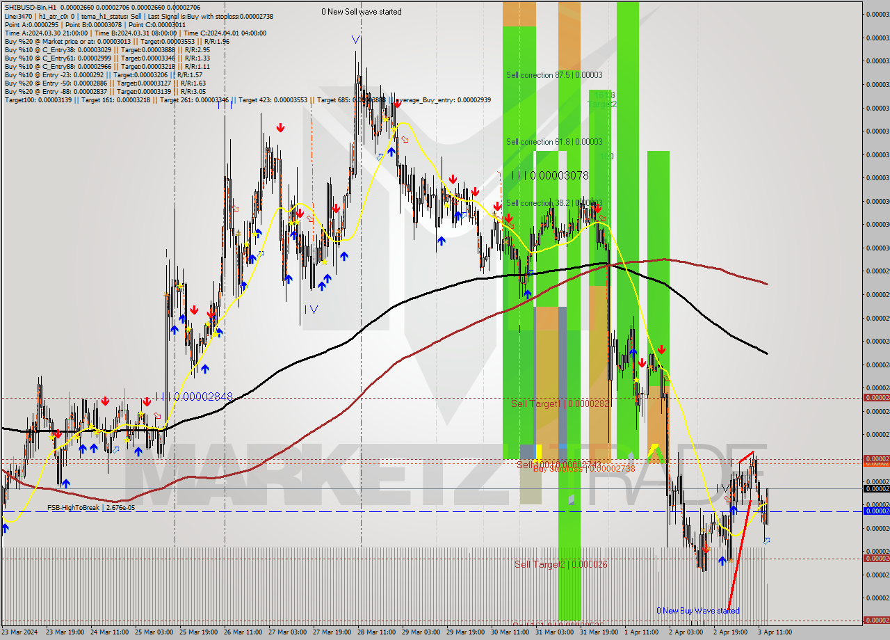Click the 'FSB-HighToBreak | 2.676e-05' label
Viewport: 890px width, 640px height.
pyautogui.click(x=91, y=508)
